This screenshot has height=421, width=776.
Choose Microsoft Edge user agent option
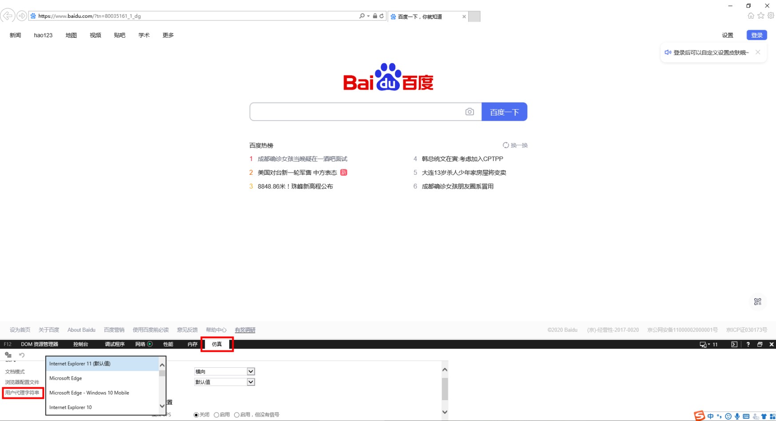[x=102, y=378]
